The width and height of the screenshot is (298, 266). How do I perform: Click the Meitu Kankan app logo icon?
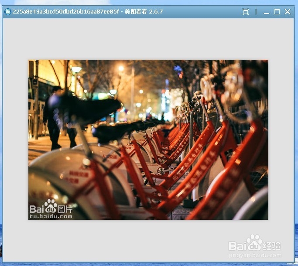point(8,12)
